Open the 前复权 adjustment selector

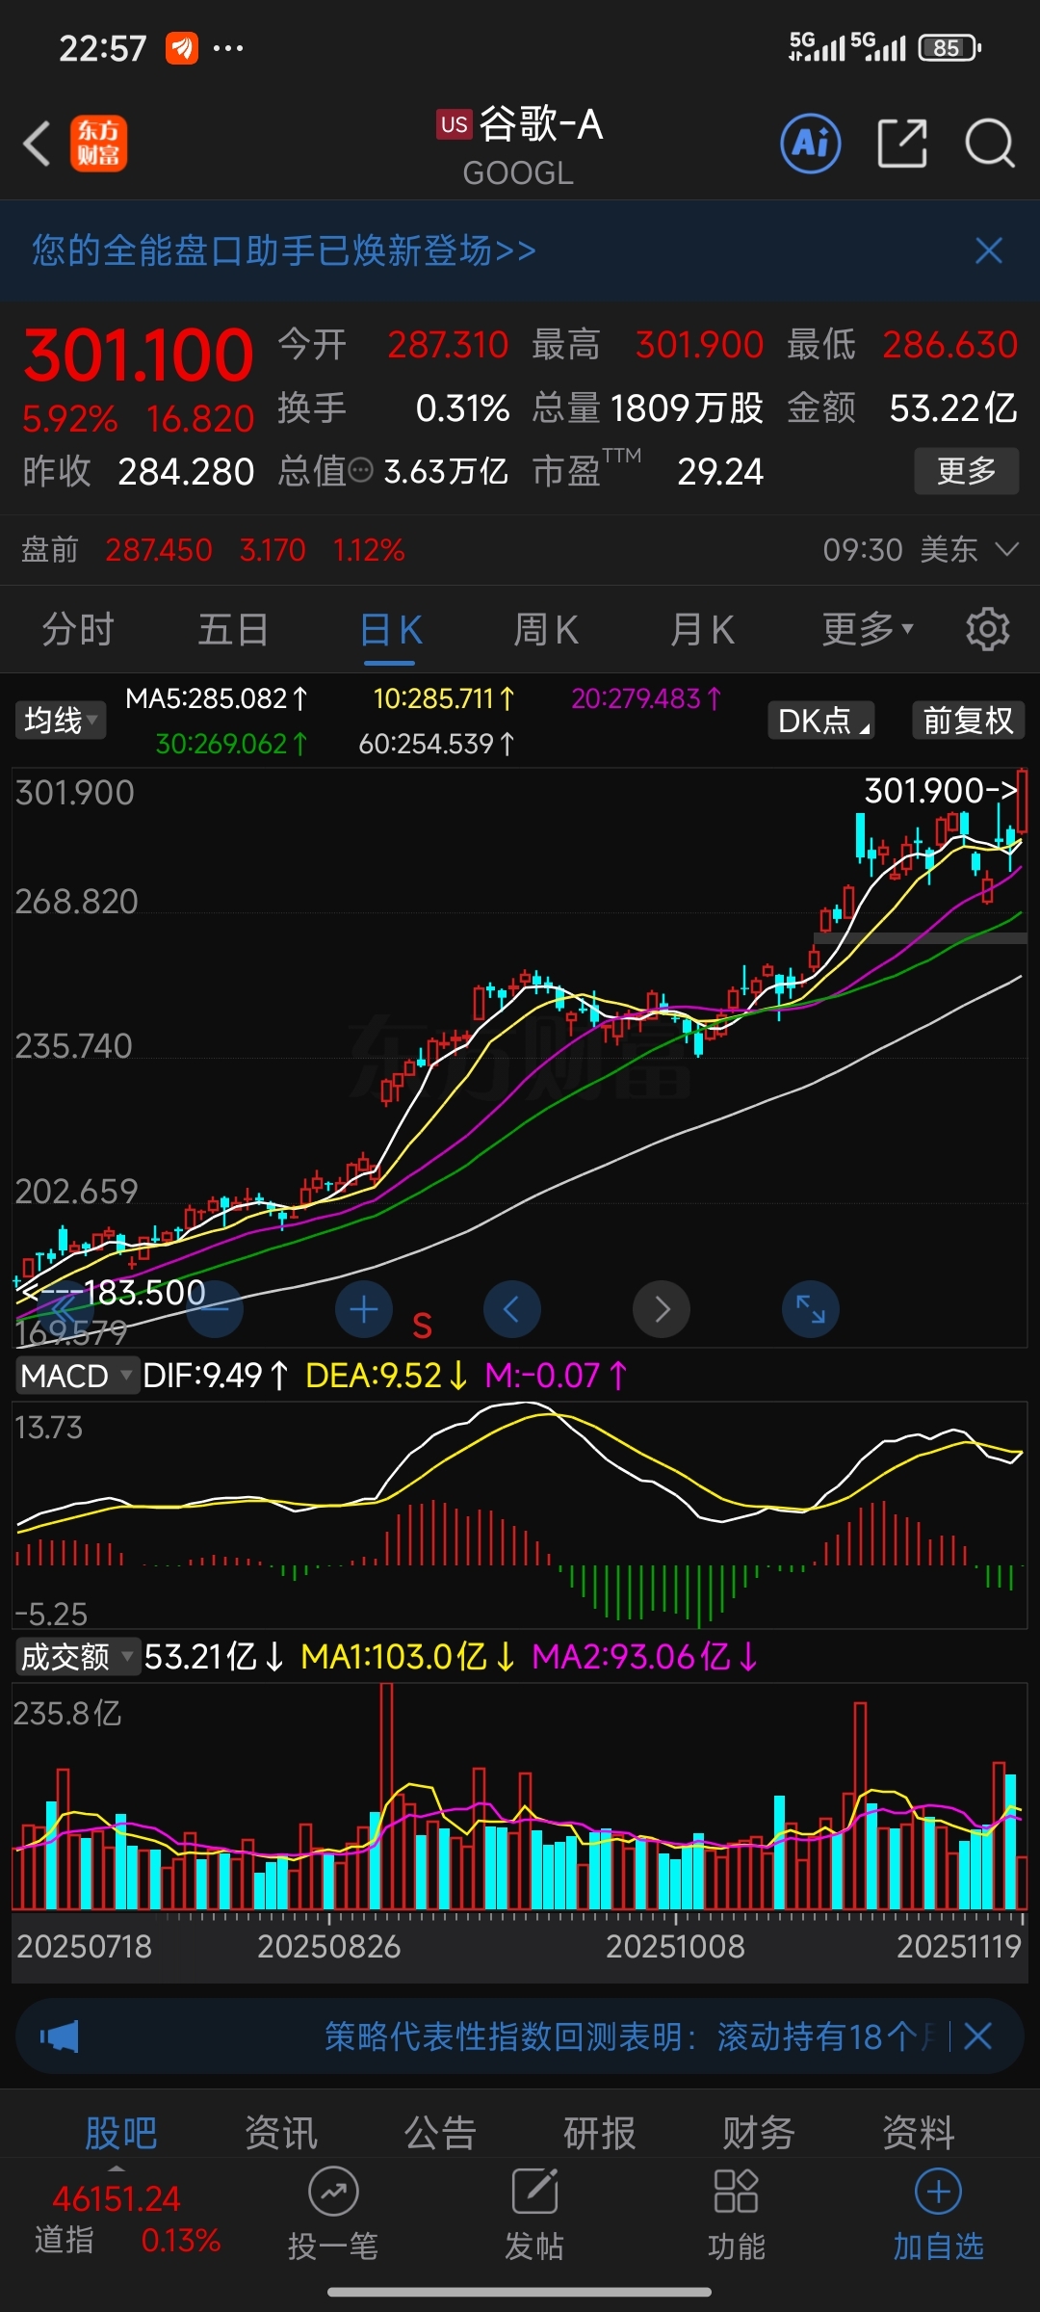(x=968, y=721)
